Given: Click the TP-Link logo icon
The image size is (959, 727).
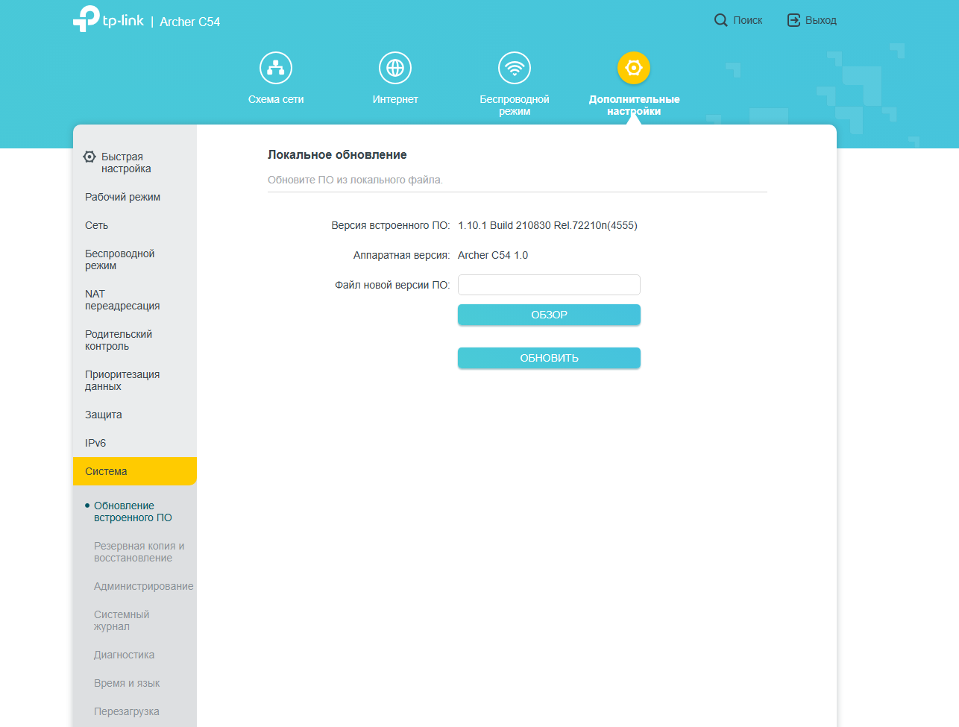Looking at the screenshot, I should [x=87, y=19].
